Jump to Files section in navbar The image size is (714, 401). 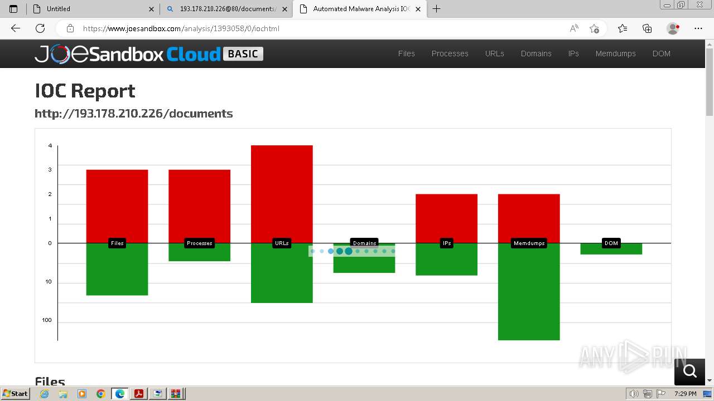pyautogui.click(x=407, y=53)
